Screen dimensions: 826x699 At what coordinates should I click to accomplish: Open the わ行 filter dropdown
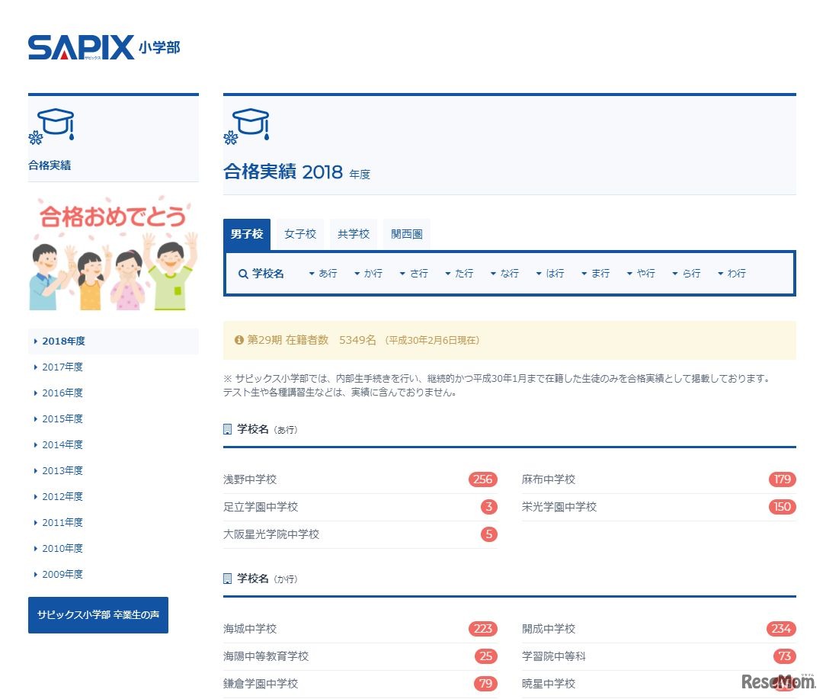[x=732, y=273]
